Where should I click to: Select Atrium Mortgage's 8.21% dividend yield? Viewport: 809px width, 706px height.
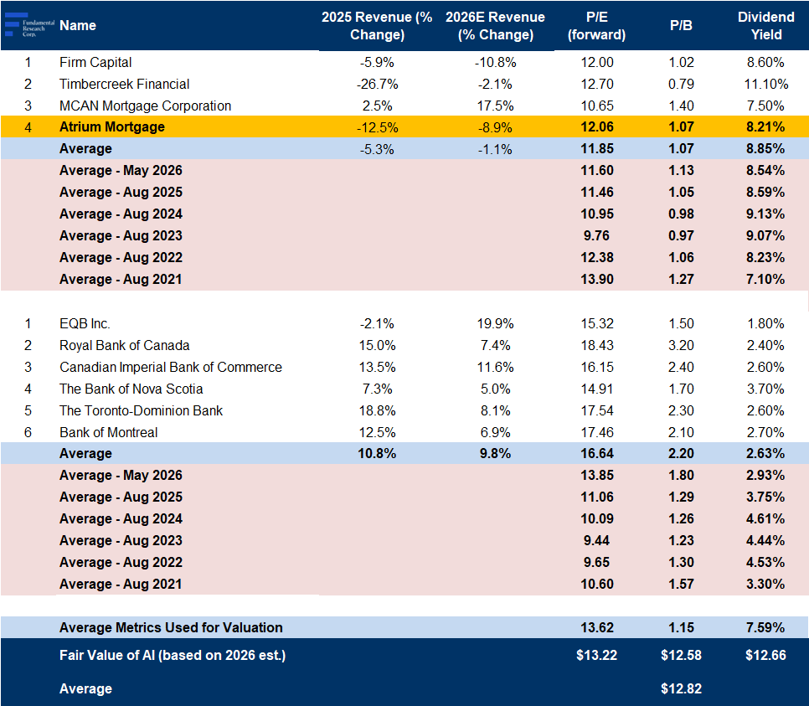point(765,127)
